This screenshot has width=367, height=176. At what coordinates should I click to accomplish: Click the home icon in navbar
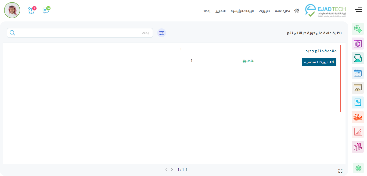pos(297,11)
